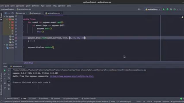Toggle the soft-wrap icon in Run panel
This screenshot has height=103, width=184.
coord(9,78)
